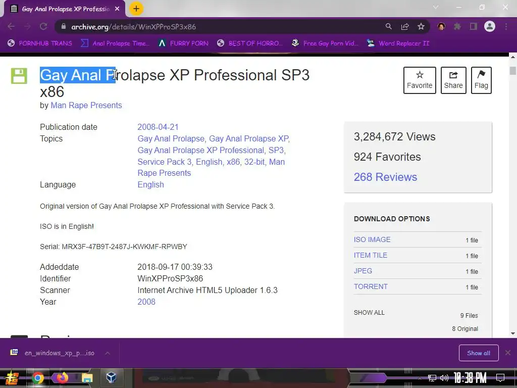517x388 pixels.
Task: Open the English link in Language row
Action: (150, 184)
